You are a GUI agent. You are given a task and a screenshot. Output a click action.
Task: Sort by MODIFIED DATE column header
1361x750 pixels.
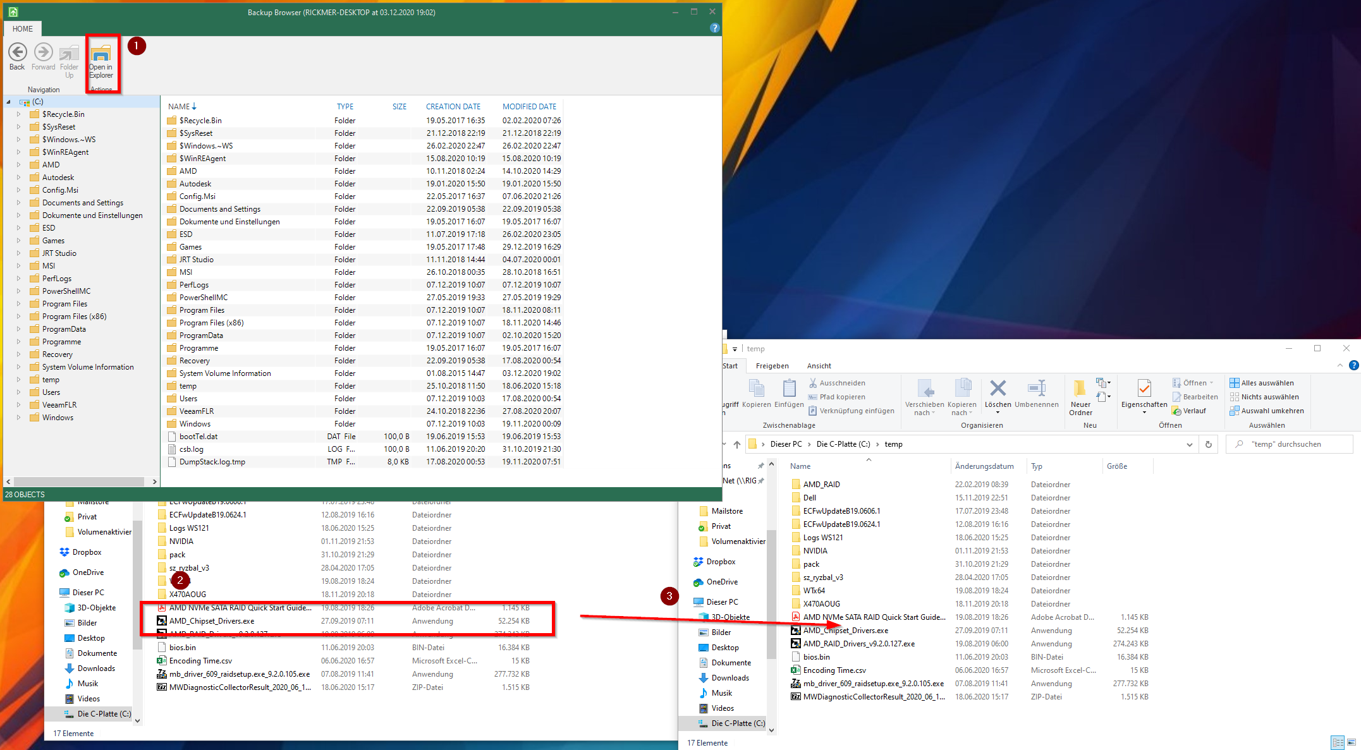tap(529, 107)
